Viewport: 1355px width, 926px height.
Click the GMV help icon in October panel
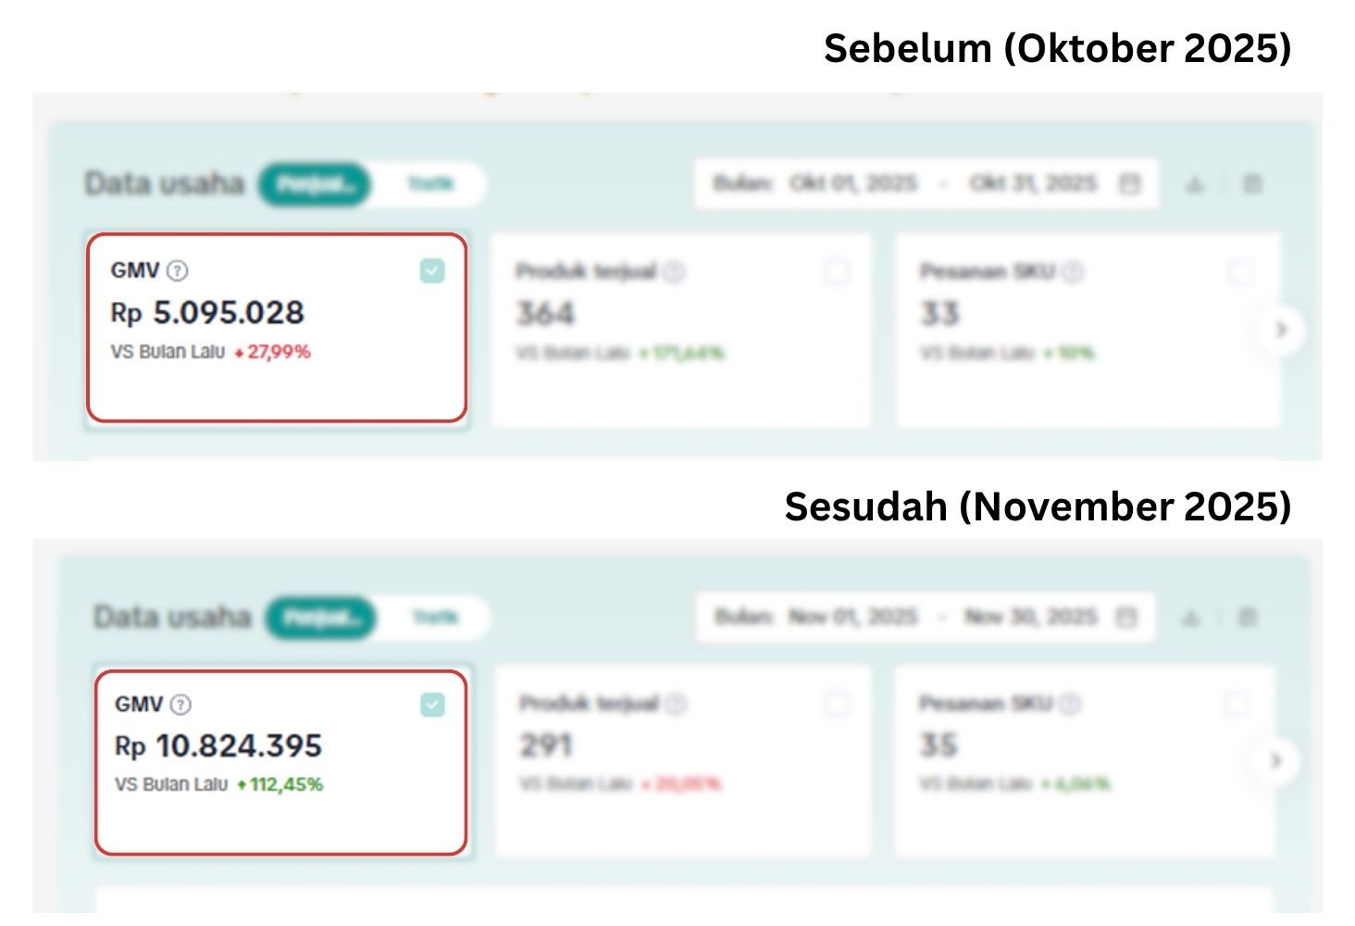(x=177, y=270)
